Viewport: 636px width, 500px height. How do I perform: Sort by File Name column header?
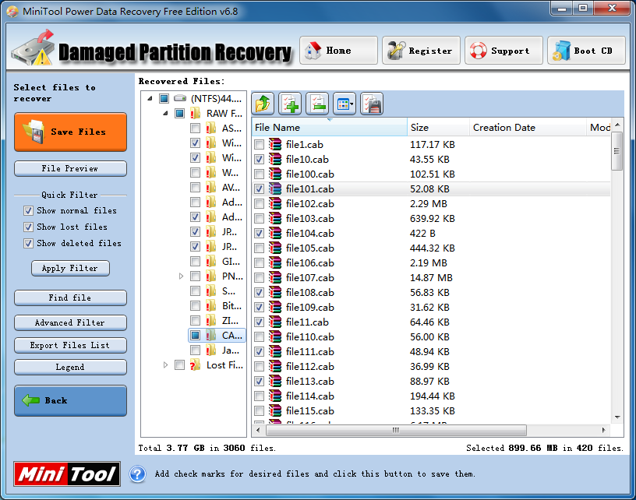[330, 127]
